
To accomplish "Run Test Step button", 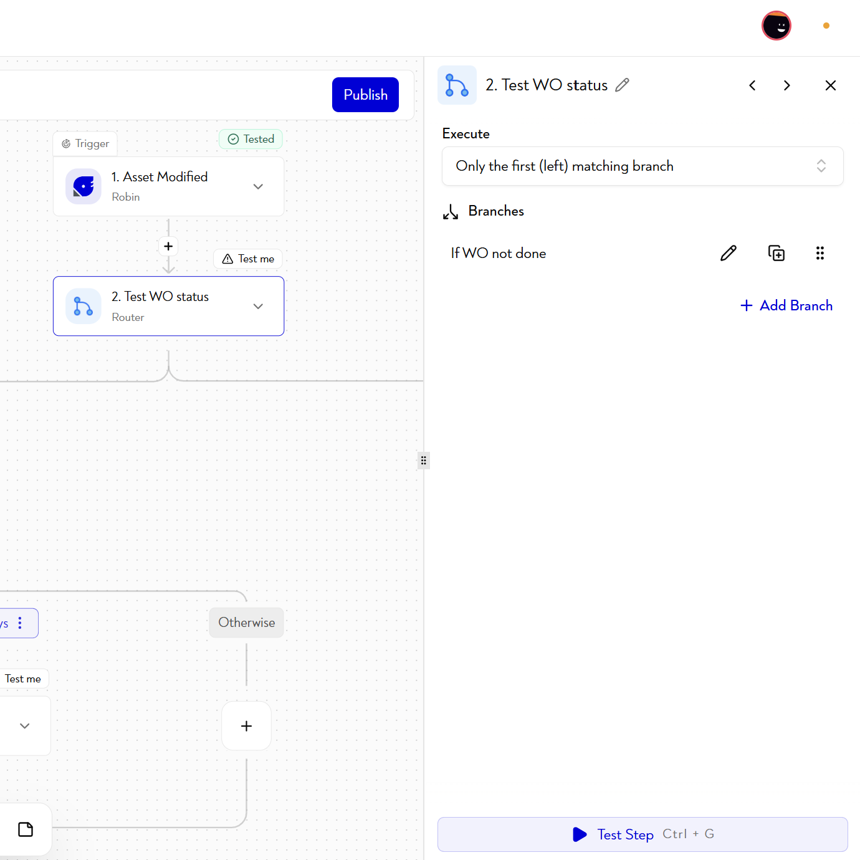I will click(x=643, y=834).
